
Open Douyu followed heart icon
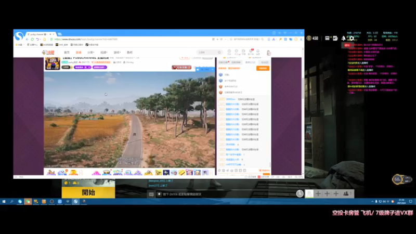(x=237, y=51)
